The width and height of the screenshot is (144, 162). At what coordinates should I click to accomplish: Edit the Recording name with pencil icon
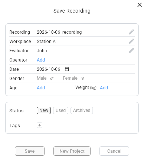click(131, 32)
